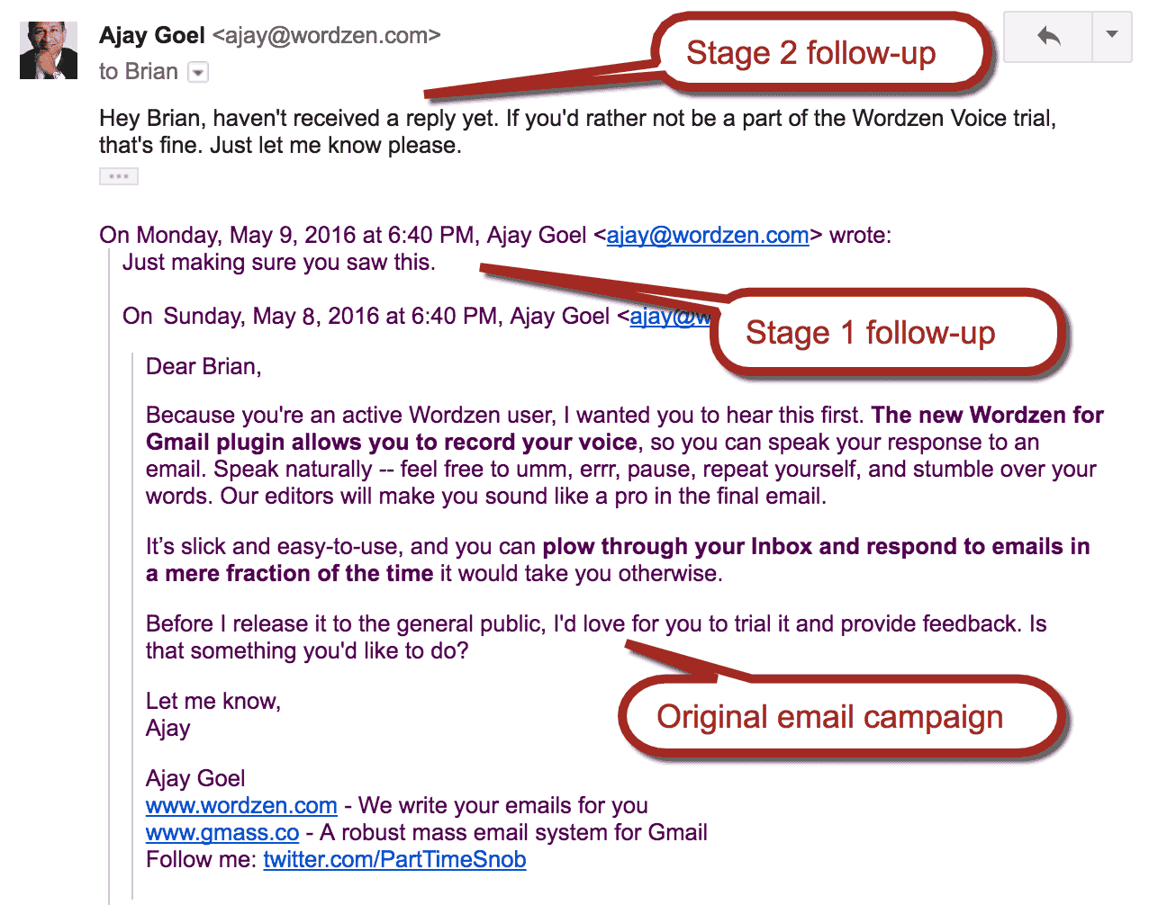This screenshot has height=905, width=1149.
Task: Click the "Just making sure you saw this" line
Action: point(278,263)
